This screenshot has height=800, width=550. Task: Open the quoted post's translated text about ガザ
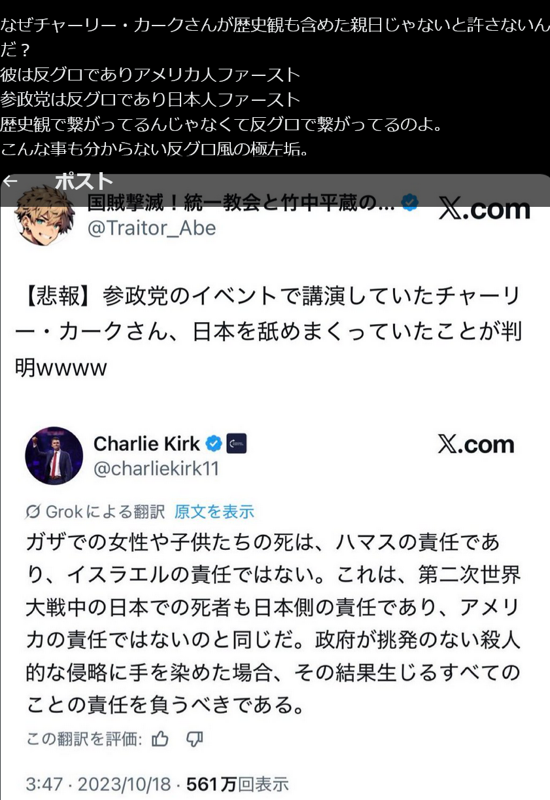[x=274, y=623]
